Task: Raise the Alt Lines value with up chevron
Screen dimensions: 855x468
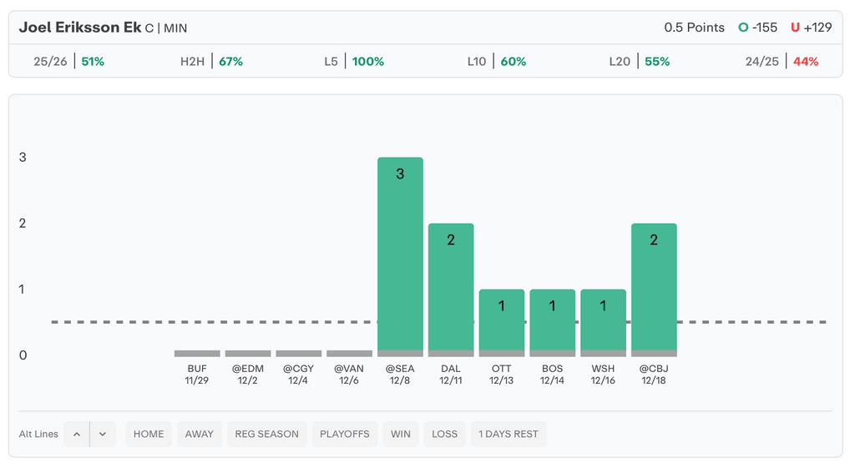Action: 76,434
